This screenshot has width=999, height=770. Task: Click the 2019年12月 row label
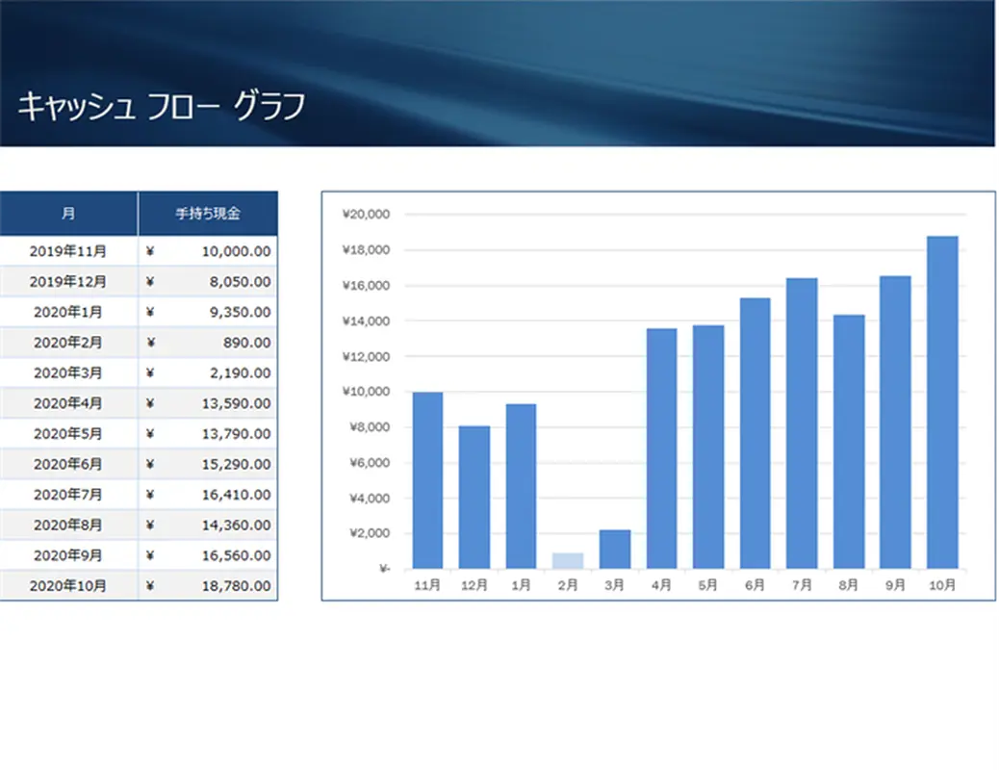point(67,281)
